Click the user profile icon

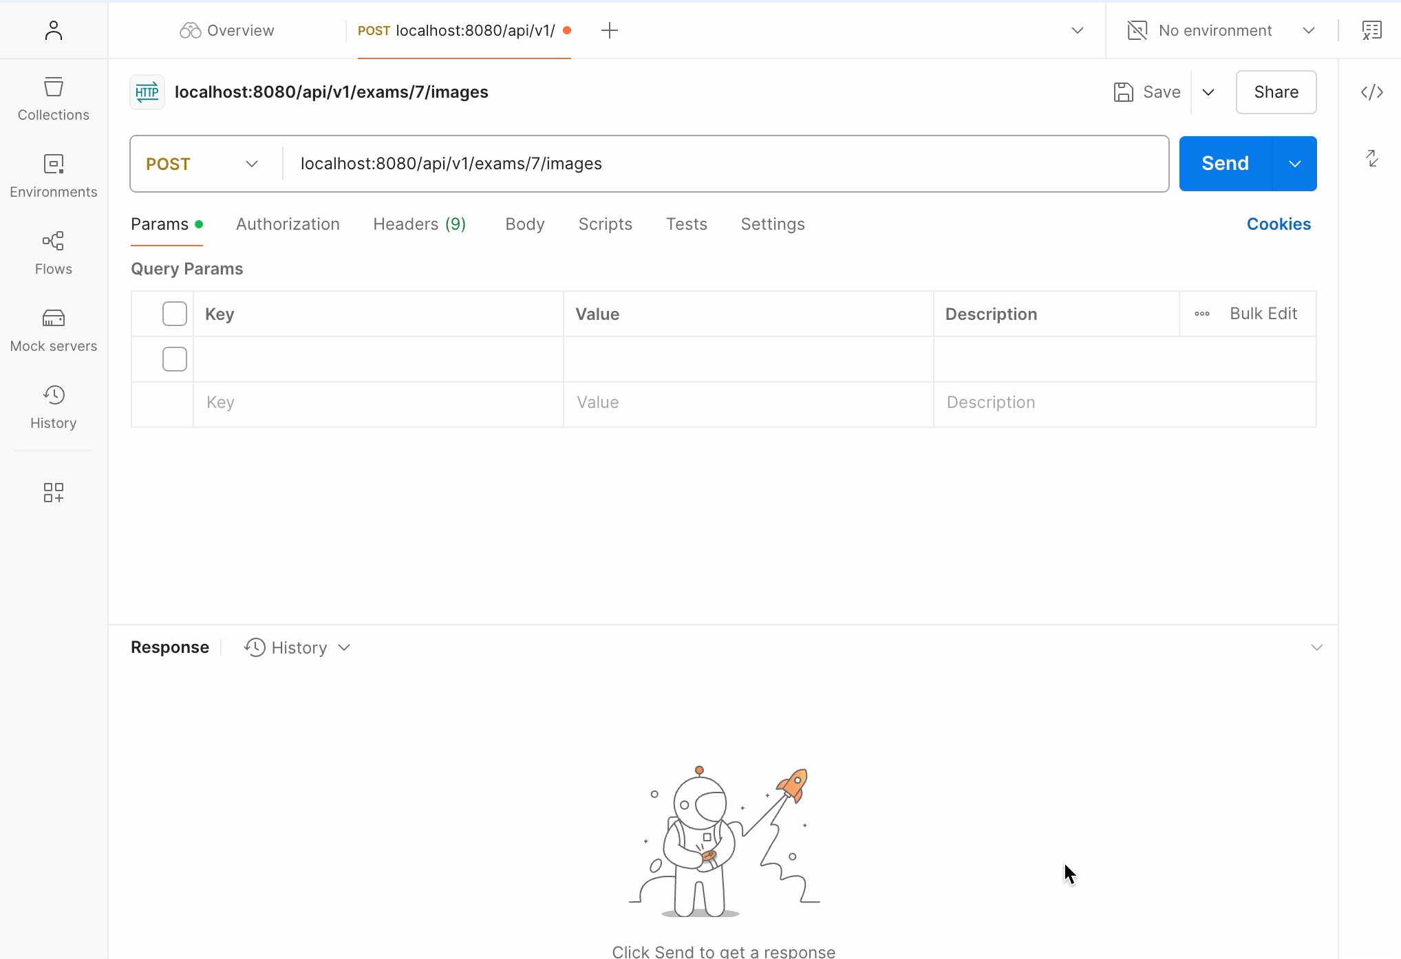pyautogui.click(x=53, y=30)
